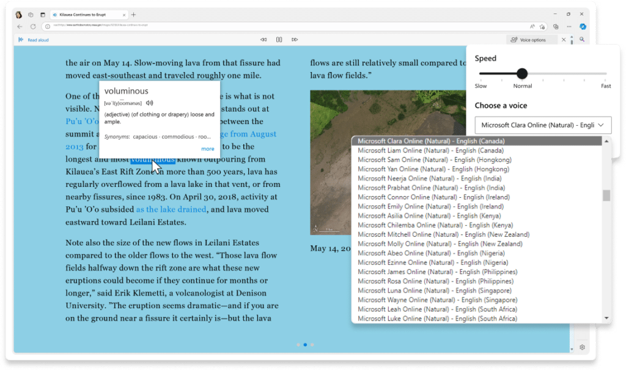Click the Read aloud label

point(38,40)
